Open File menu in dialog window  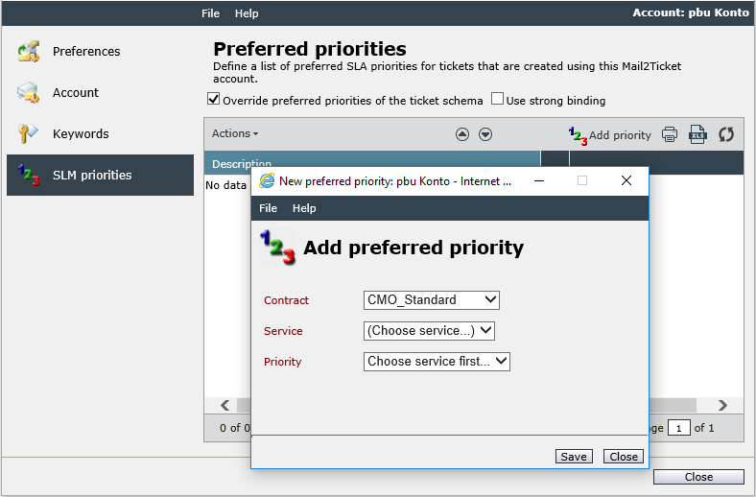[x=268, y=208]
